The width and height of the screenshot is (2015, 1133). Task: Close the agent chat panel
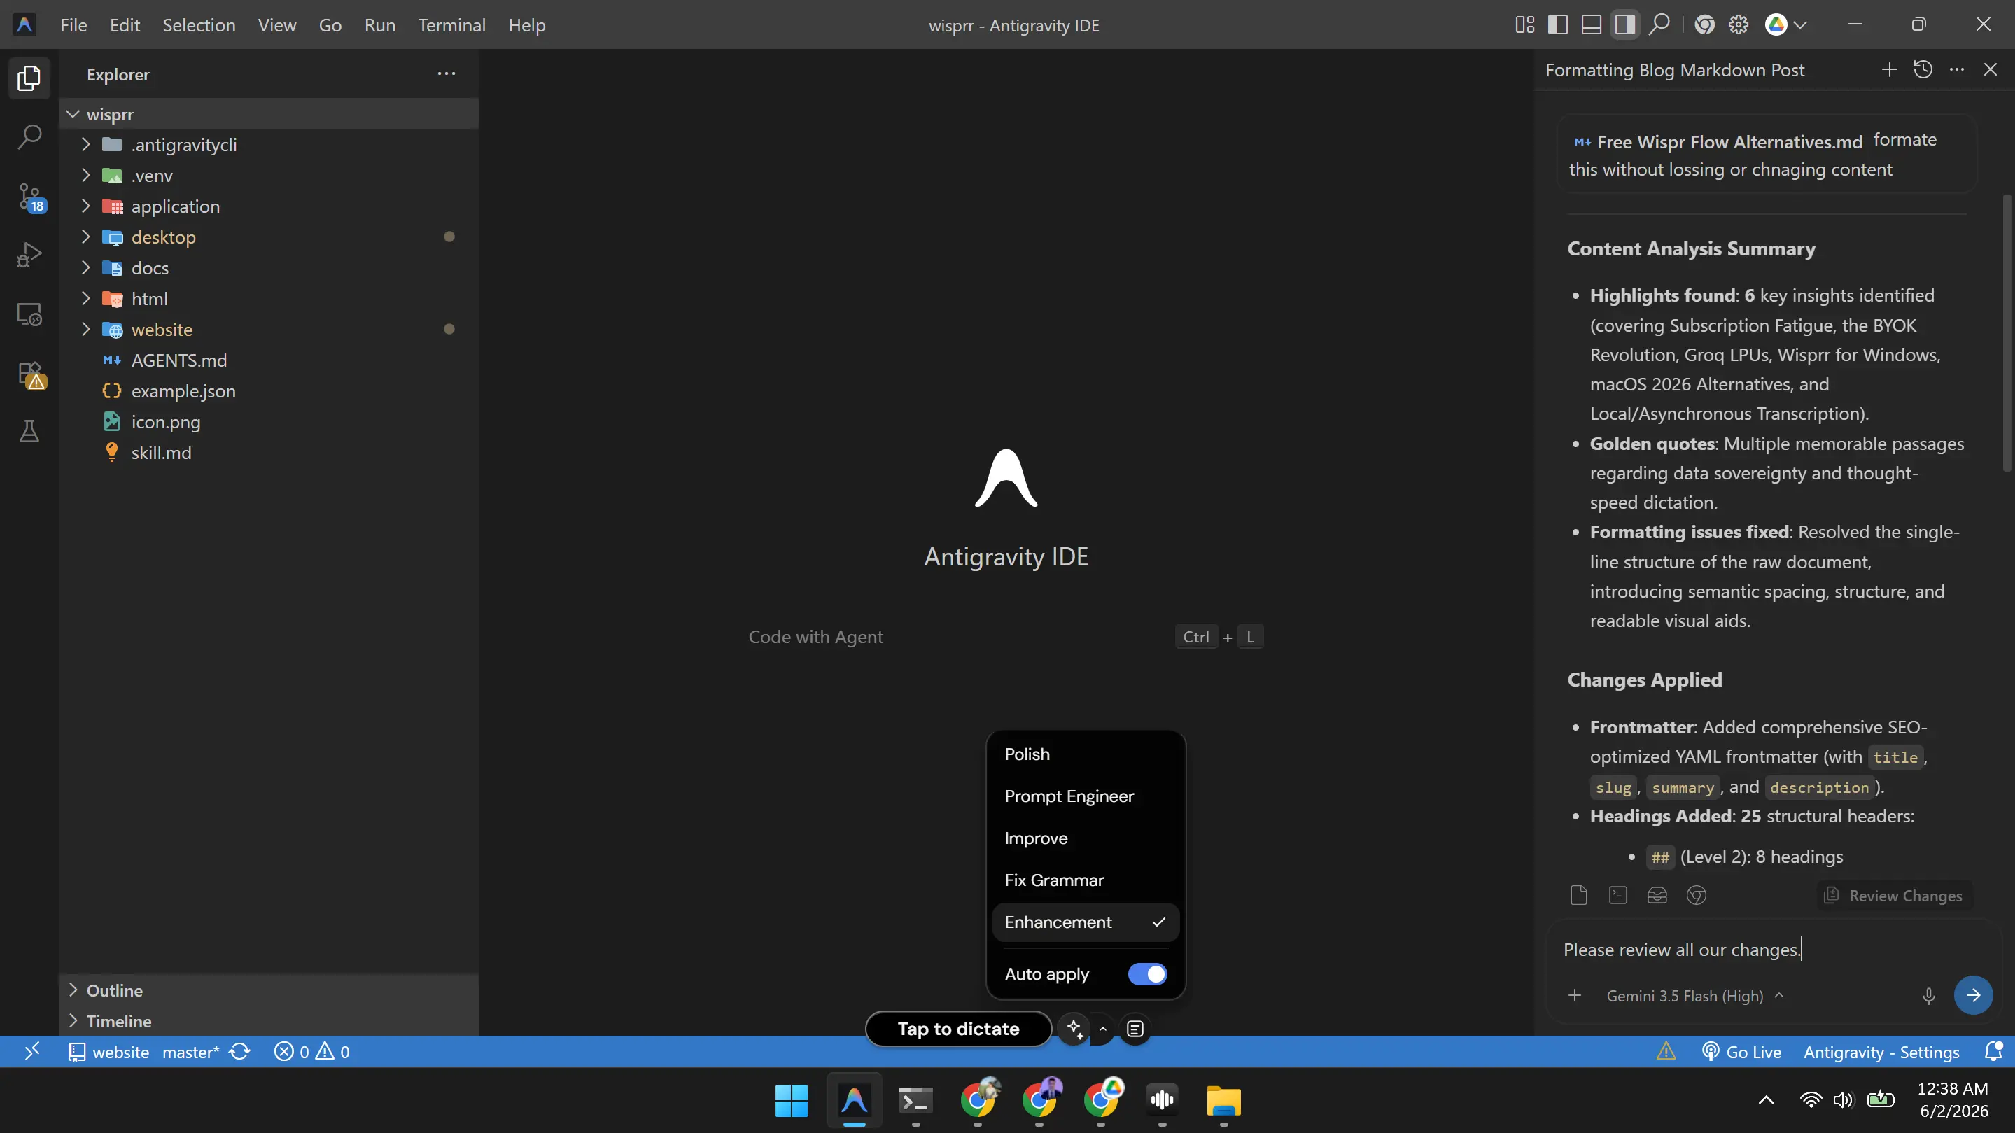click(1990, 69)
